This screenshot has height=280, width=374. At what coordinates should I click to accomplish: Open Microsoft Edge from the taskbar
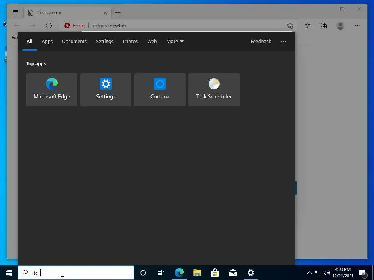coord(179,273)
